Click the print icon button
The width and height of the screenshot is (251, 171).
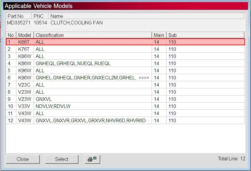[92, 159]
